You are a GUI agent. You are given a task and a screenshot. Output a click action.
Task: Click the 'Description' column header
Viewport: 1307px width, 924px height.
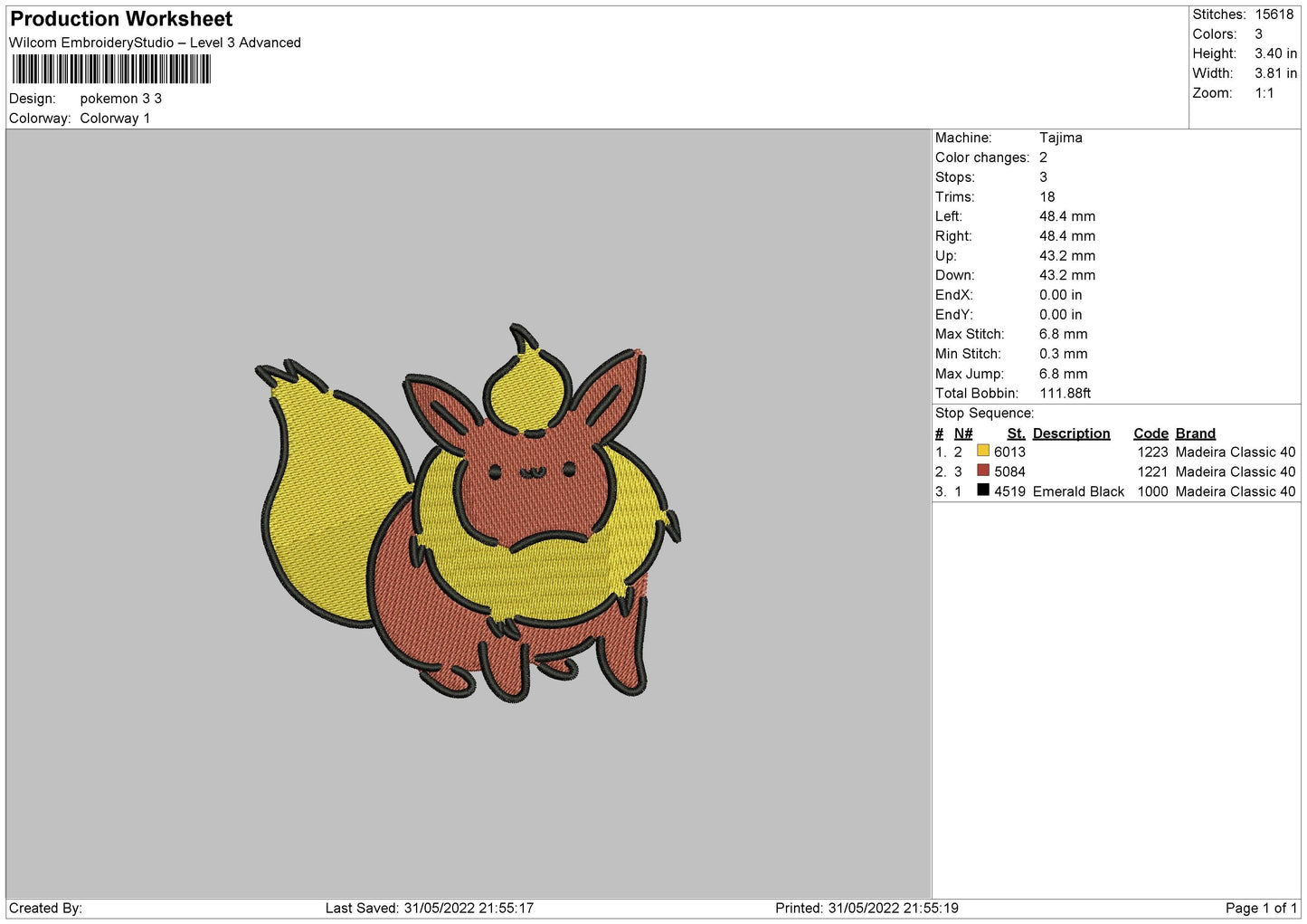click(x=1071, y=433)
